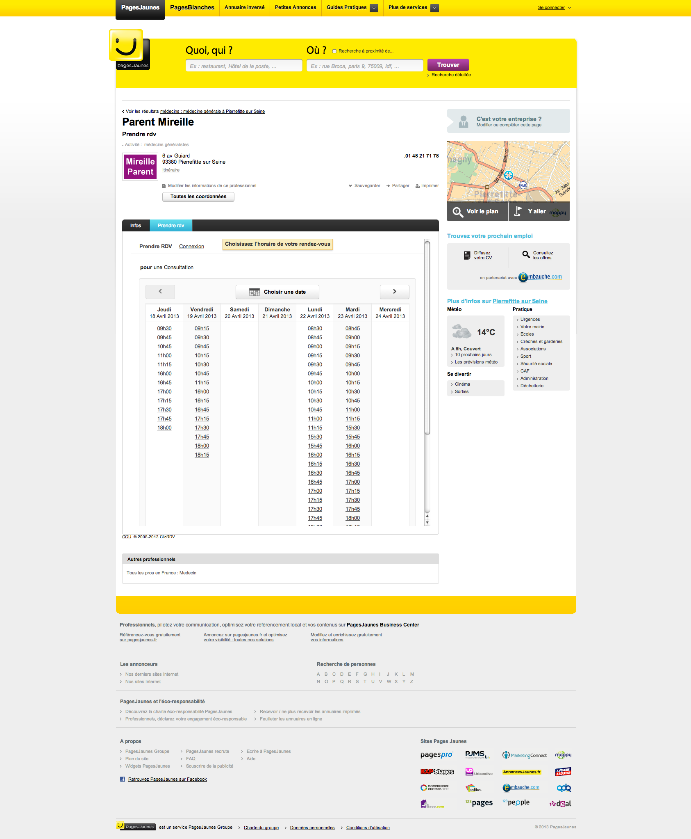
Task: Expand the Guides Pratiques dropdown arrow
Action: (x=374, y=8)
